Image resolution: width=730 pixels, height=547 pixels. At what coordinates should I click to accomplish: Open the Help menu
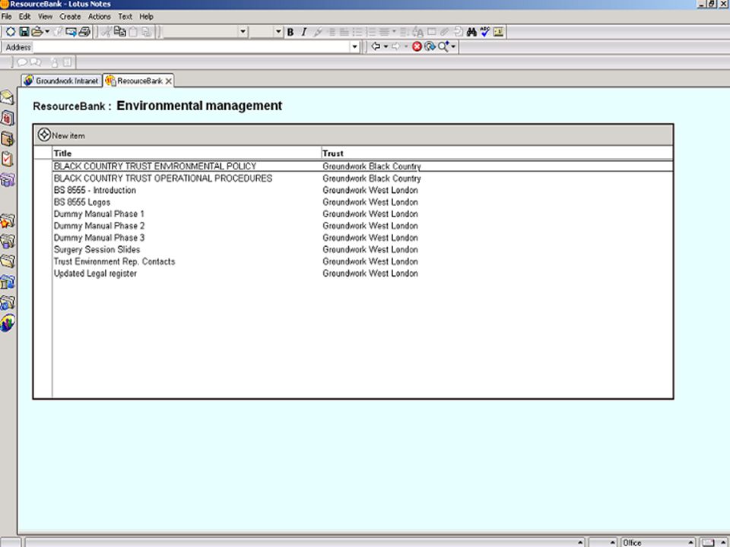point(146,17)
